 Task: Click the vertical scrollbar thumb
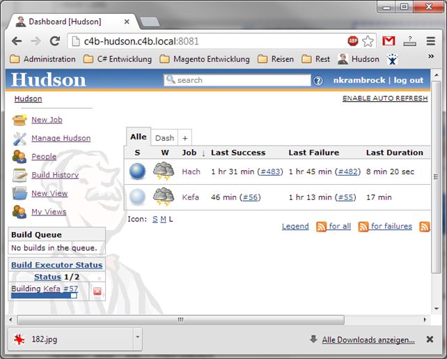(x=436, y=177)
